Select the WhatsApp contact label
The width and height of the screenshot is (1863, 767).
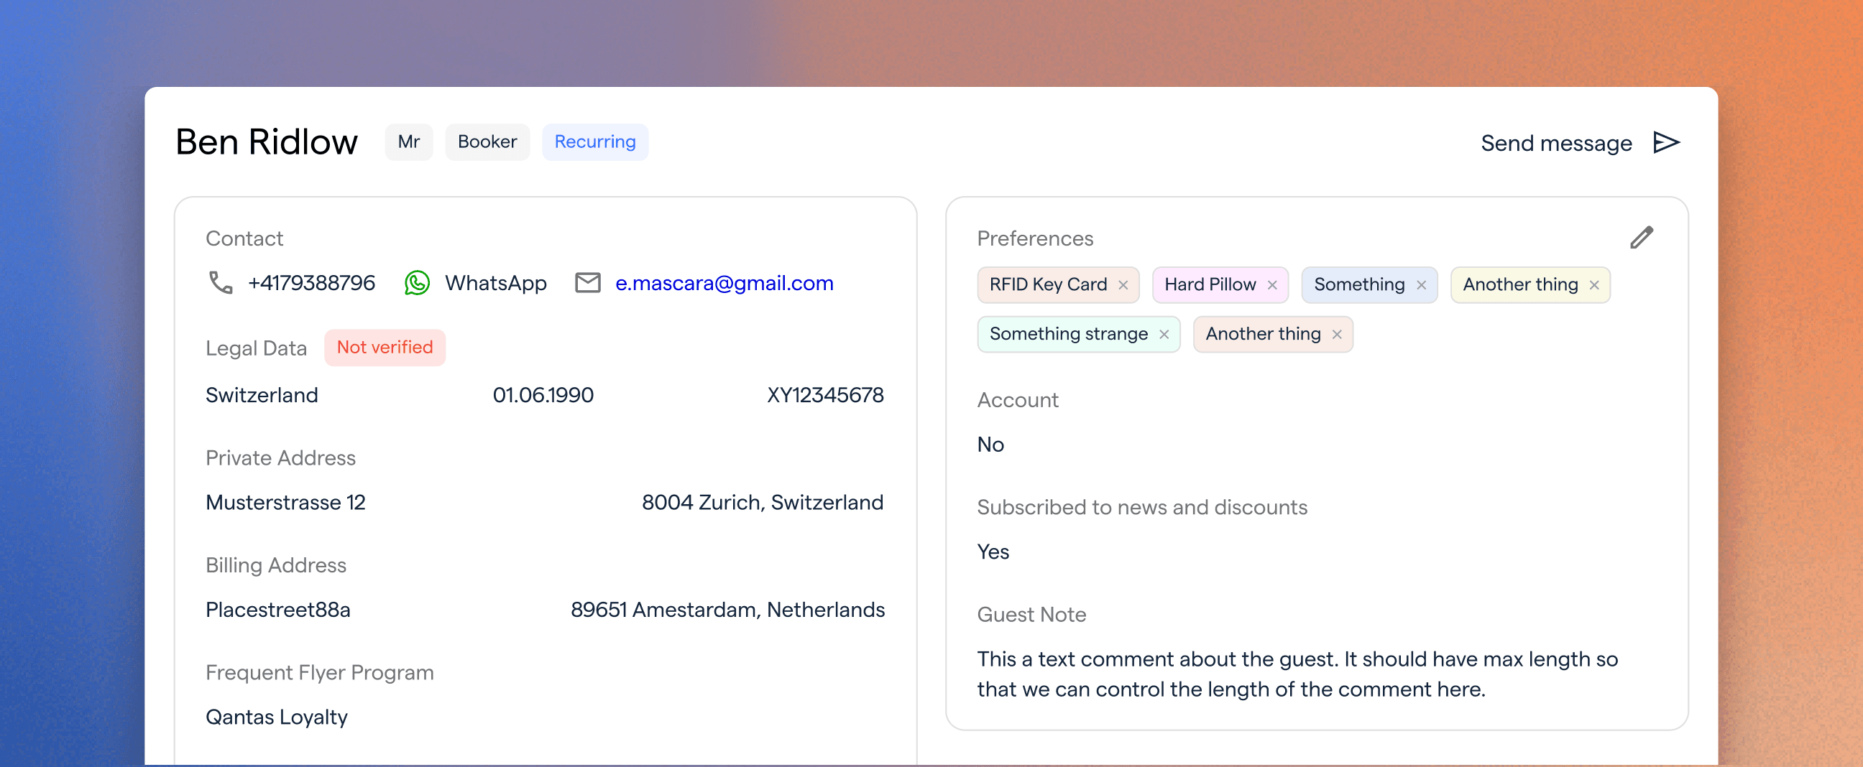(495, 283)
